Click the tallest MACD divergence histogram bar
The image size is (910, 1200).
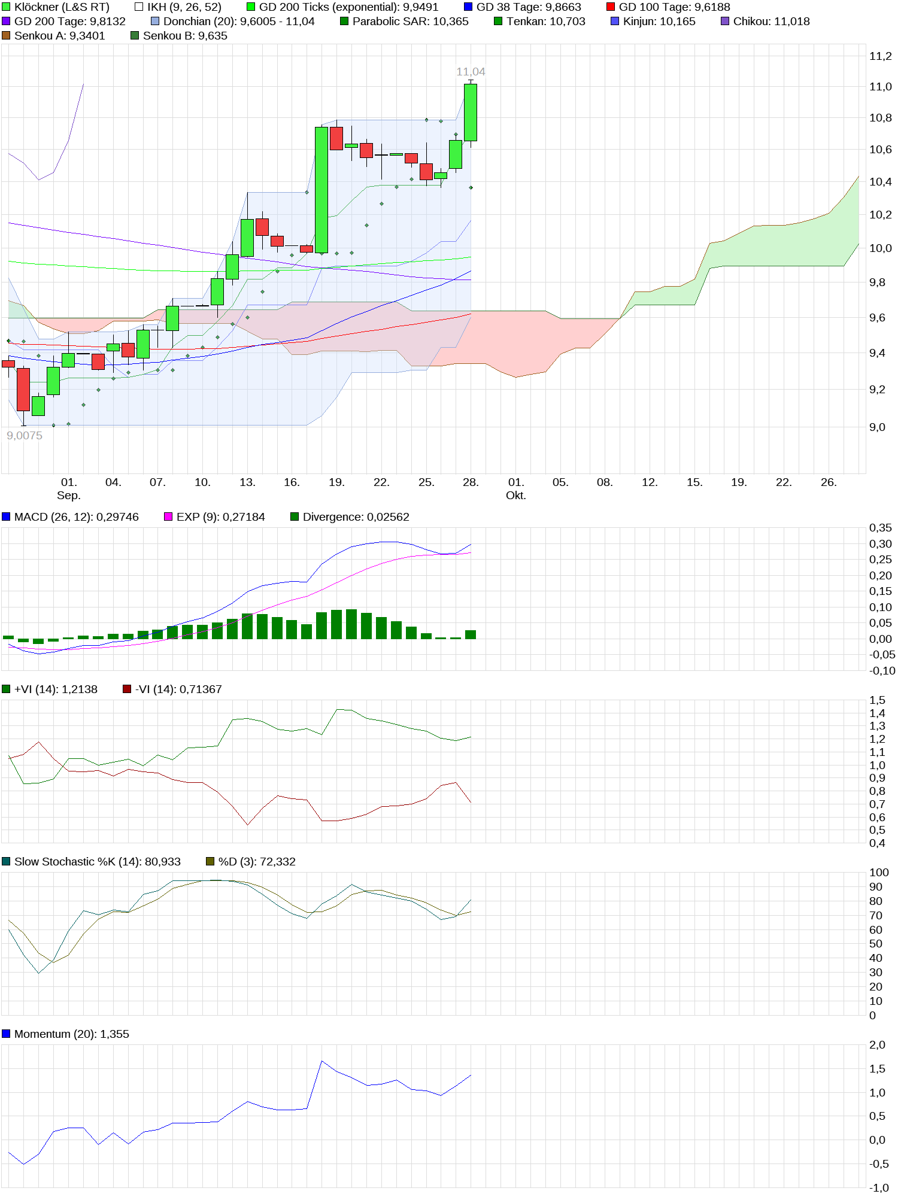(351, 624)
